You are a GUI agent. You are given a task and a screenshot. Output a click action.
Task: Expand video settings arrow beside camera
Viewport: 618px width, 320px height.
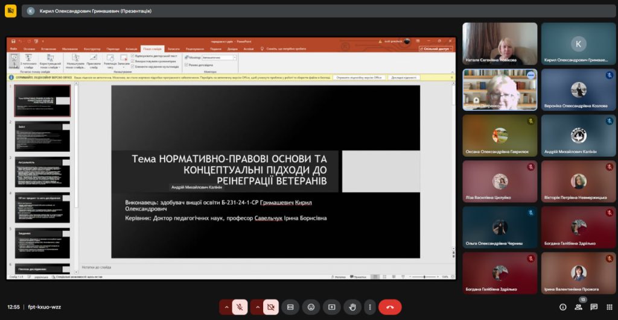[258, 307]
